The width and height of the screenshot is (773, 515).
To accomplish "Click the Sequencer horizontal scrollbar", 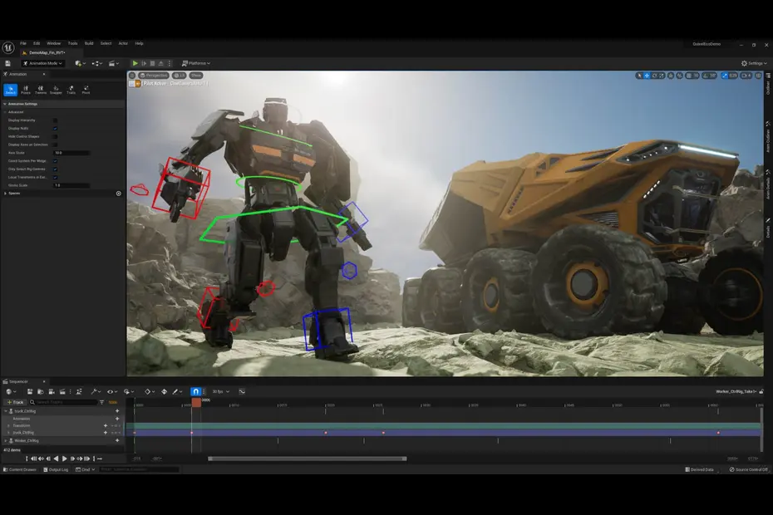I will pyautogui.click(x=308, y=459).
